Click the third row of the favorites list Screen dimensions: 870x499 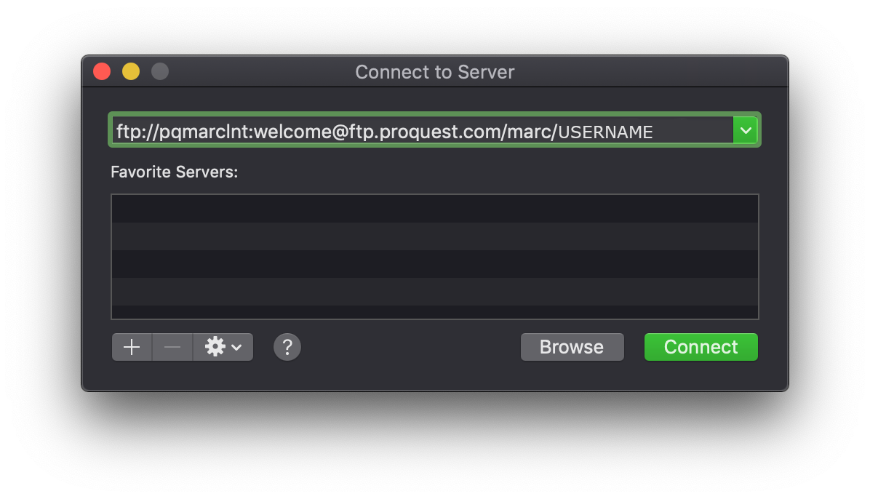435,266
